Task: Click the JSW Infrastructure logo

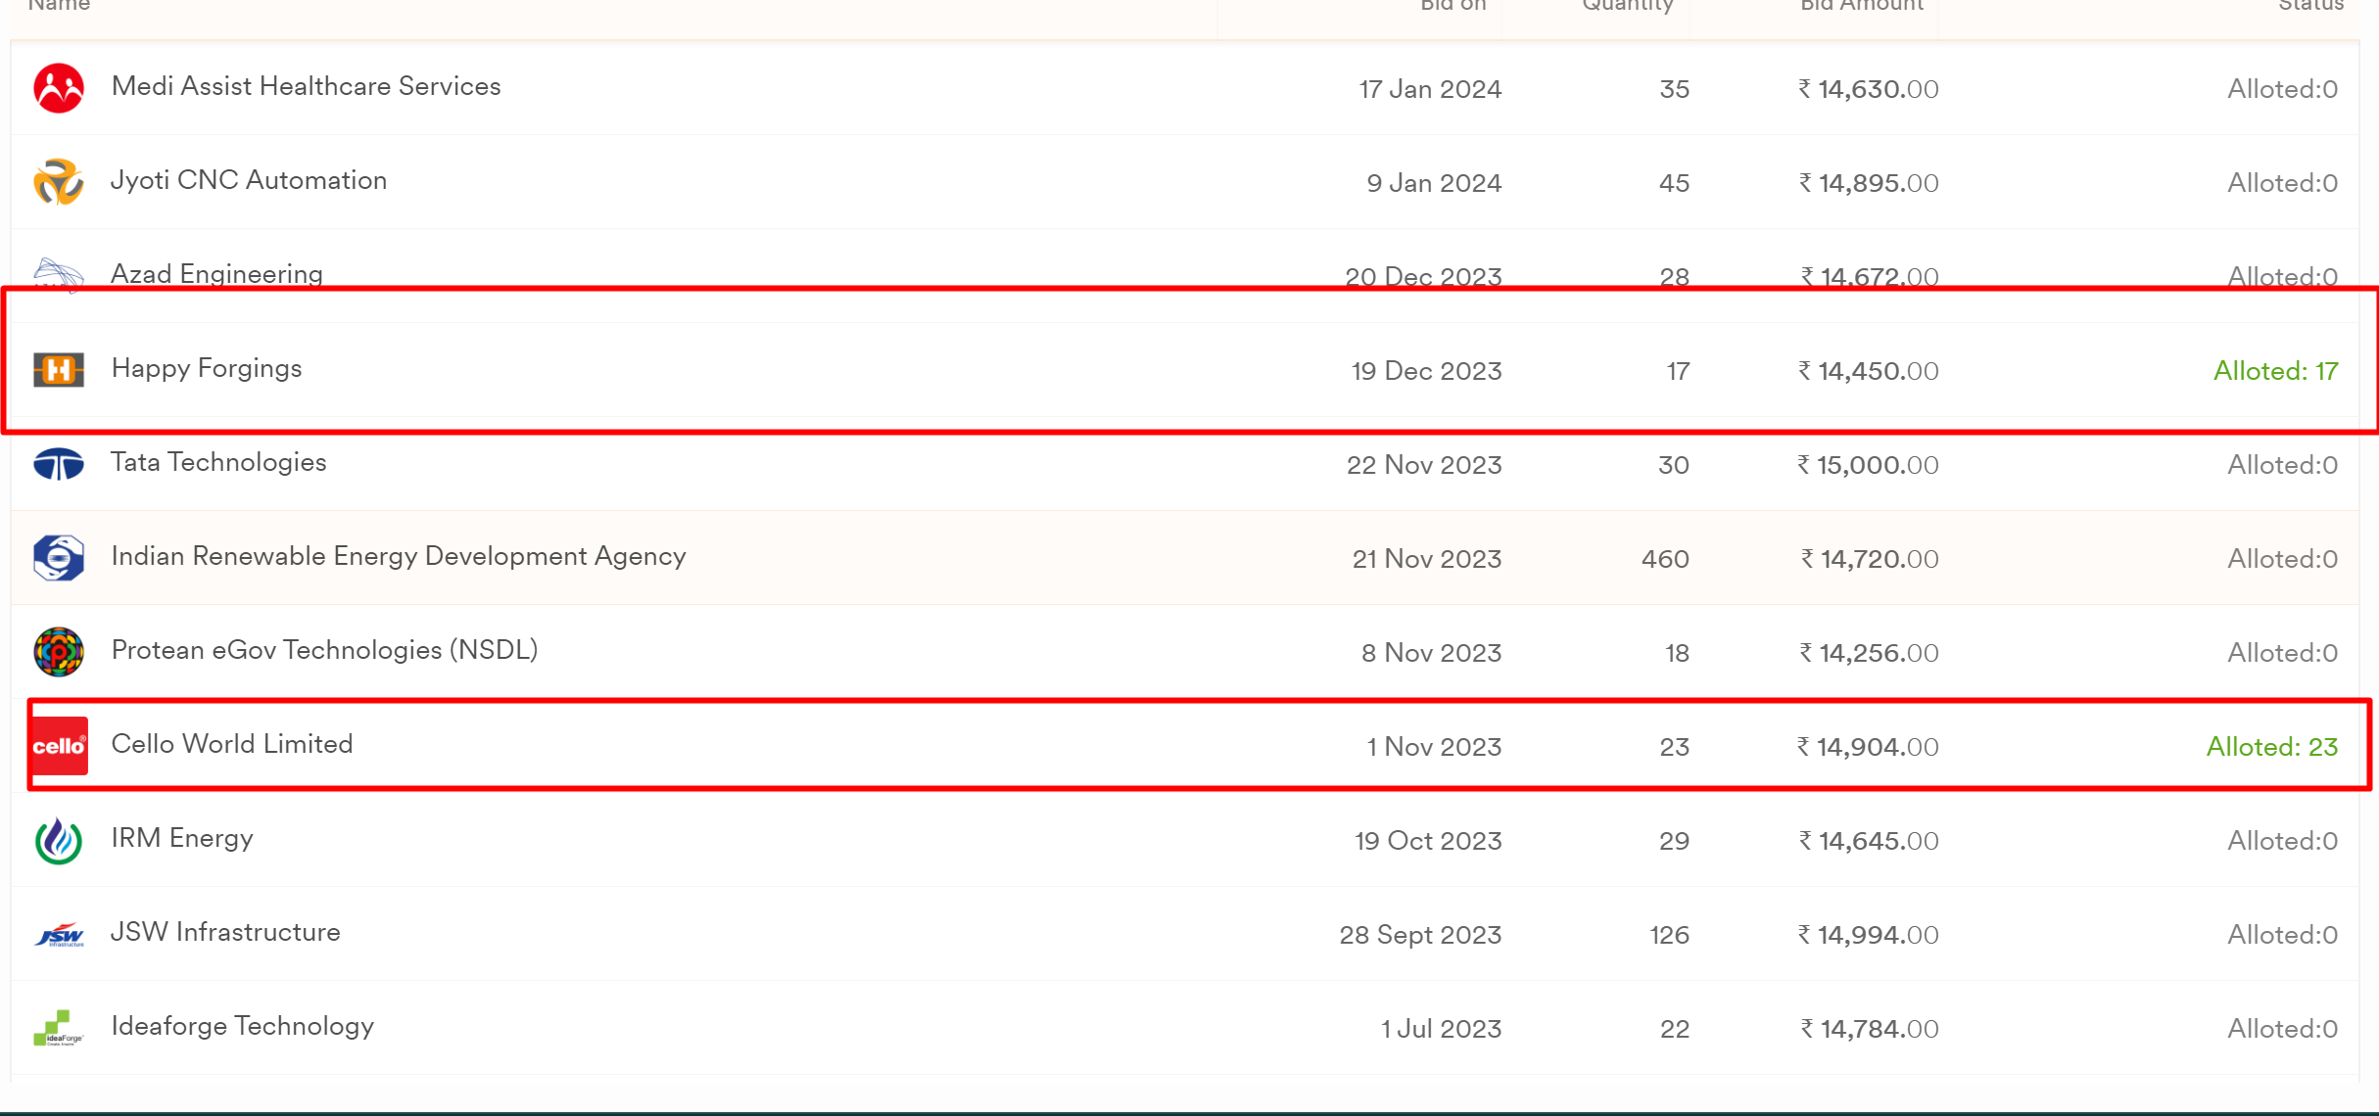Action: pos(59,935)
